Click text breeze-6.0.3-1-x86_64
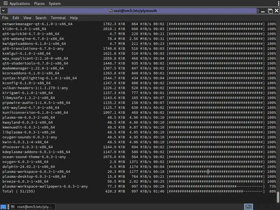 25,182
